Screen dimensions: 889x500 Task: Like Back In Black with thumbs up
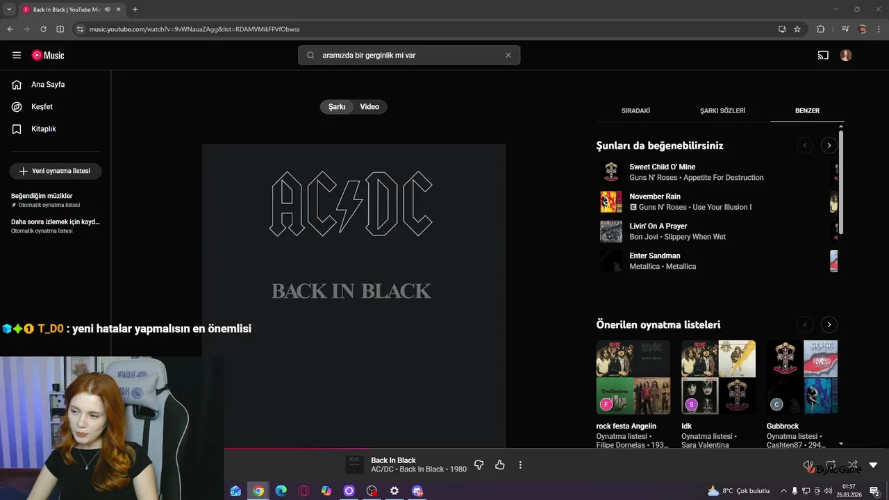click(x=499, y=465)
